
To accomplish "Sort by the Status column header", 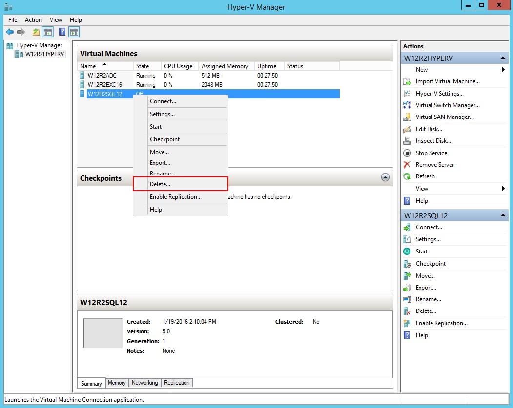I will [x=312, y=66].
